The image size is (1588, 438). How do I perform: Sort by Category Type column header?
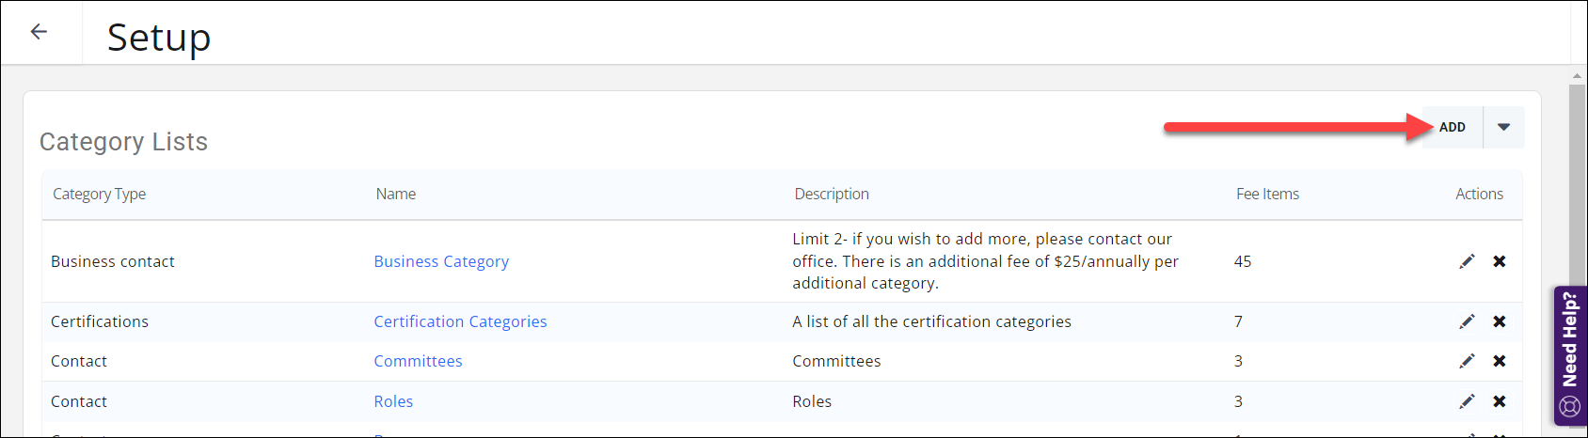pos(99,194)
